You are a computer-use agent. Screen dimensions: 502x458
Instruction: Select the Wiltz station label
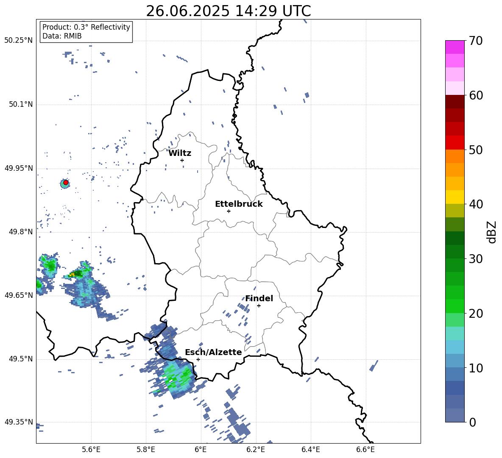pyautogui.click(x=180, y=153)
